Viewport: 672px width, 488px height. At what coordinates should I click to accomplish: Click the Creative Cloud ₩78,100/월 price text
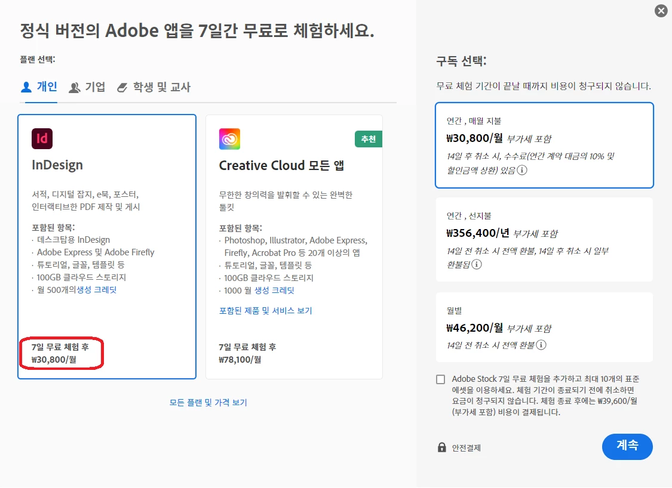(240, 360)
